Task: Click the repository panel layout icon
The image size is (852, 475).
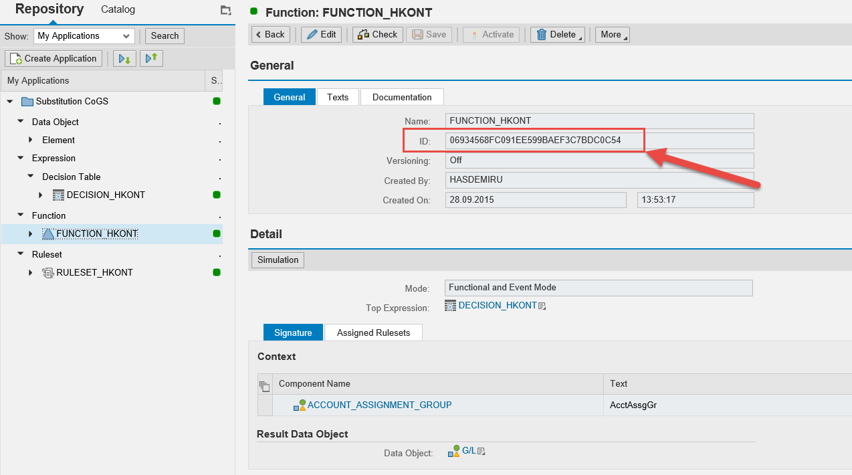Action: click(x=225, y=10)
